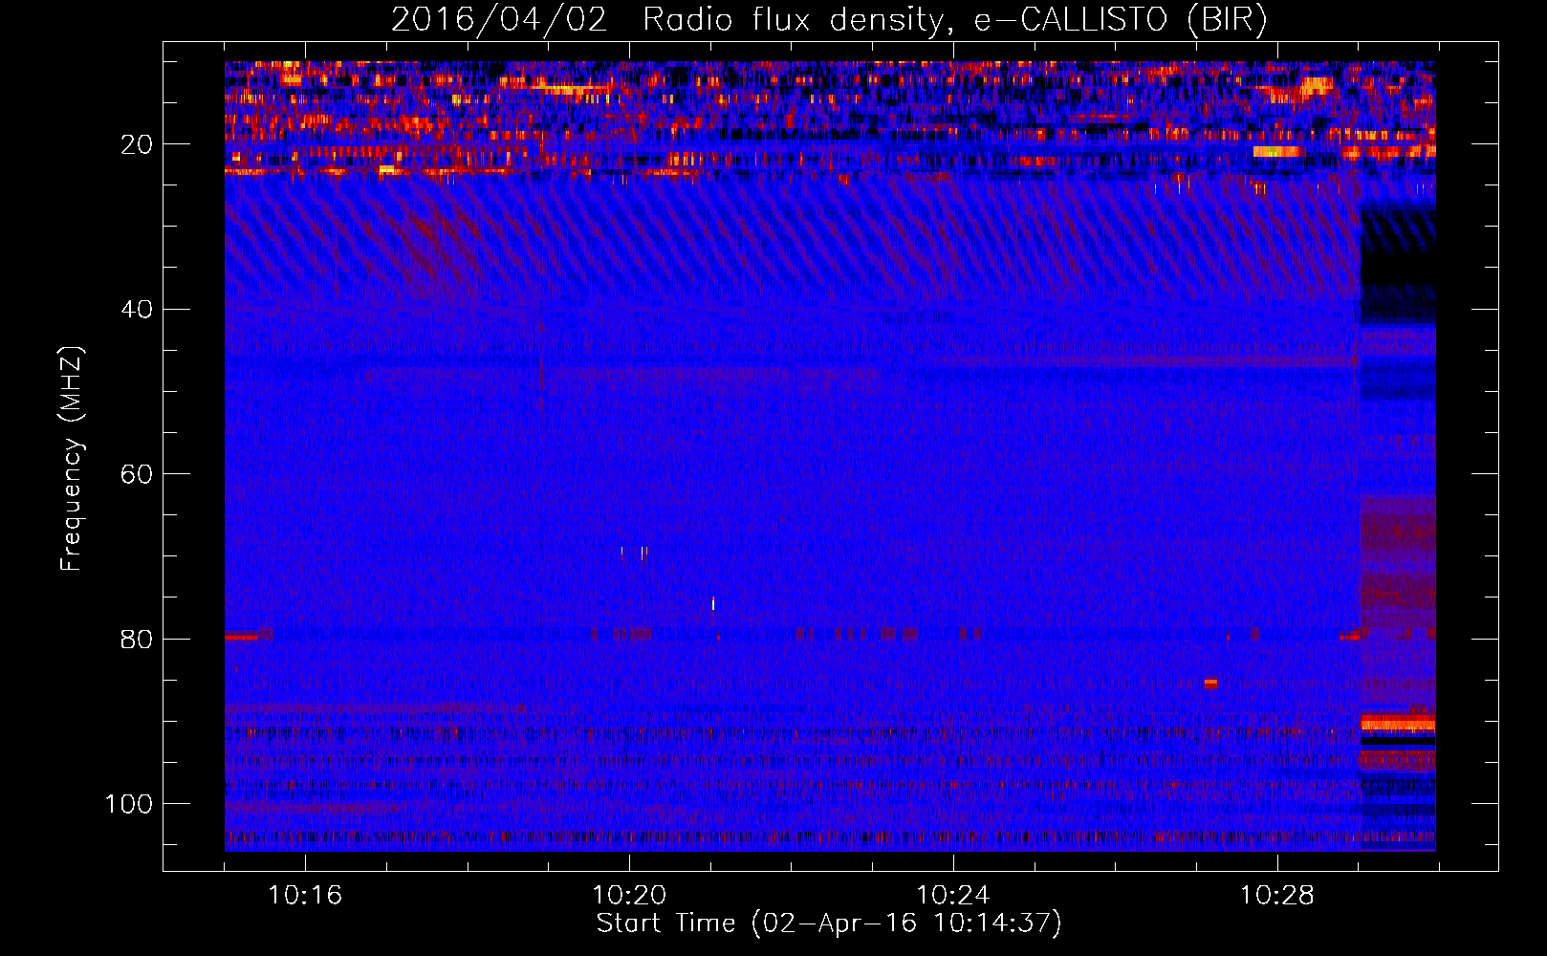The image size is (1547, 956).
Task: Select the 10:16 time tick label
Action: pos(305,896)
